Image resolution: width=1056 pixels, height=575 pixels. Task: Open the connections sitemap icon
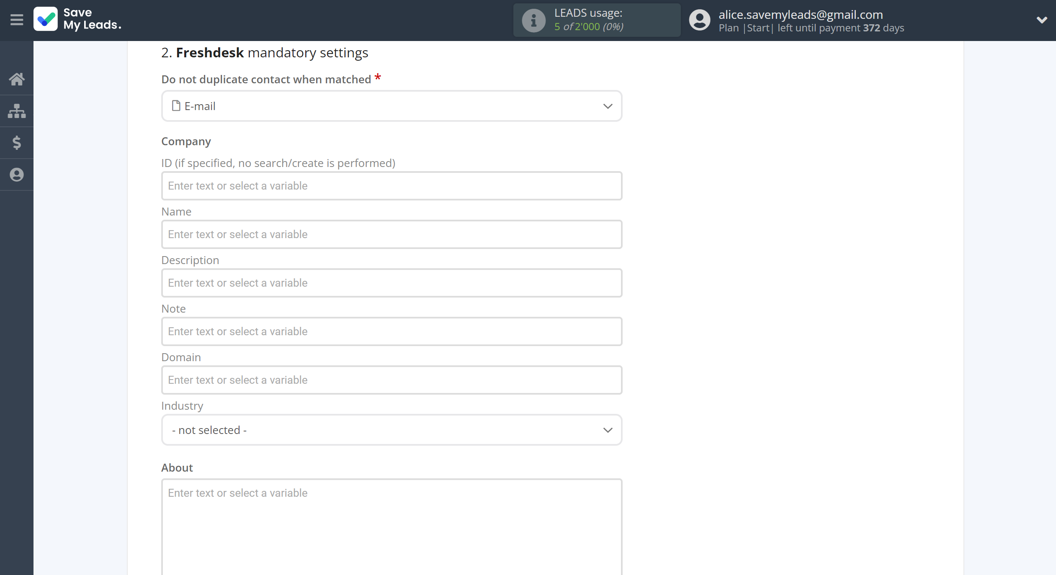17,111
